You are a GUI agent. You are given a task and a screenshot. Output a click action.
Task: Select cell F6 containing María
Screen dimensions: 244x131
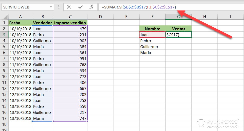(153, 53)
